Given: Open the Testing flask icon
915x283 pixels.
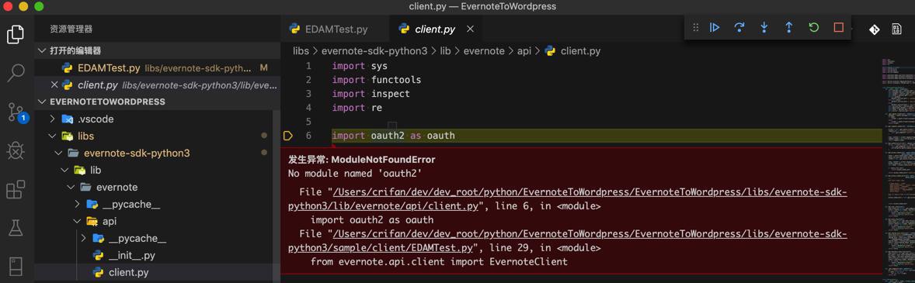Looking at the screenshot, I should (x=16, y=228).
